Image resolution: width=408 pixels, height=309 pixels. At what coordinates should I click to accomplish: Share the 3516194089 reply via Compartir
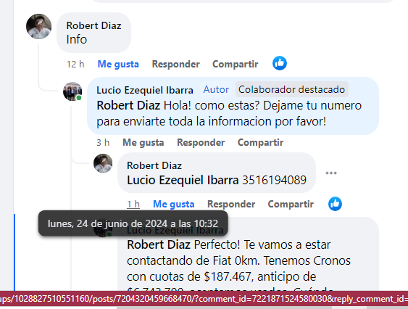pyautogui.click(x=291, y=204)
